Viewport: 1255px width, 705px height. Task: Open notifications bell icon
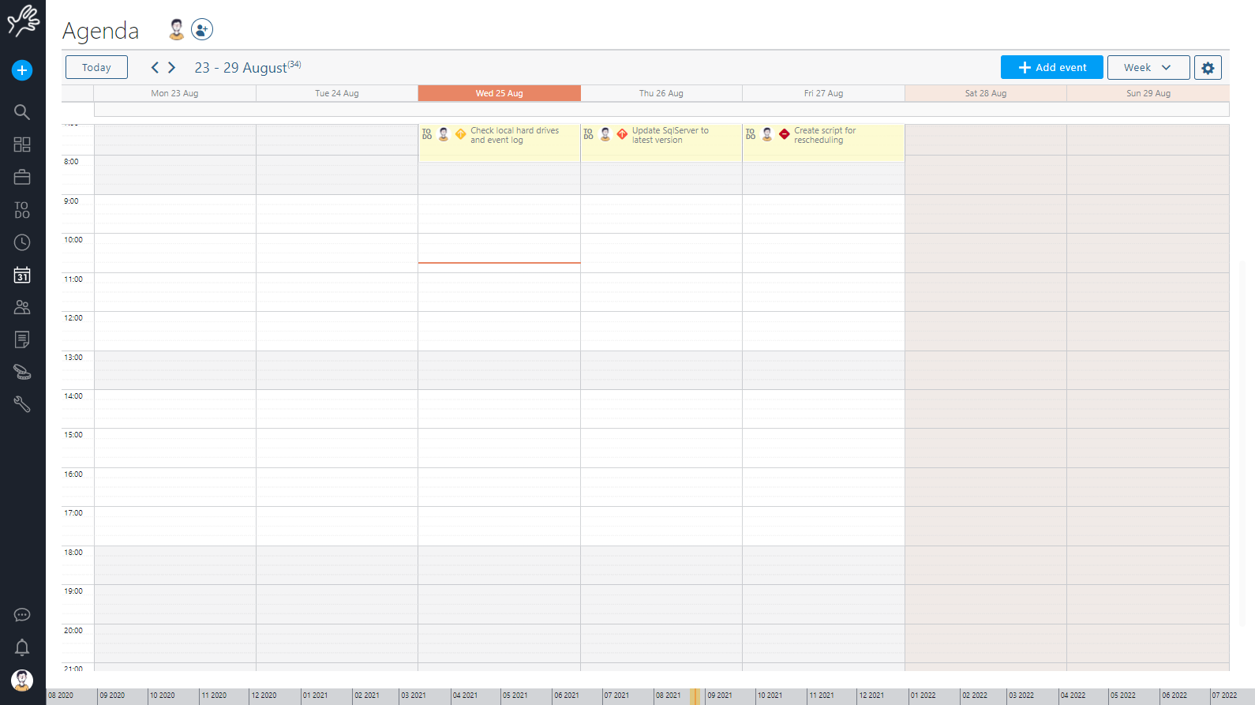[x=22, y=647]
